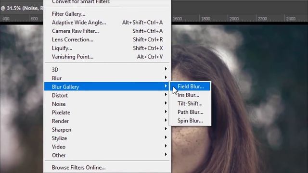Choose Tilt-Shift blur
Screen dimensions: 308x173
point(190,104)
